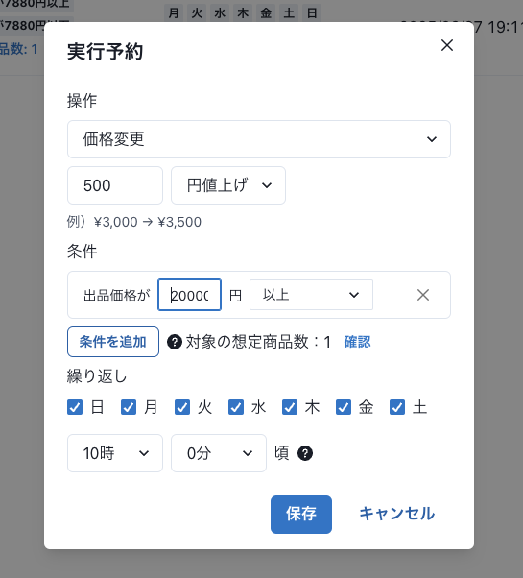
Task: Uncheck the 金 (Friday) checkbox
Action: 344,407
